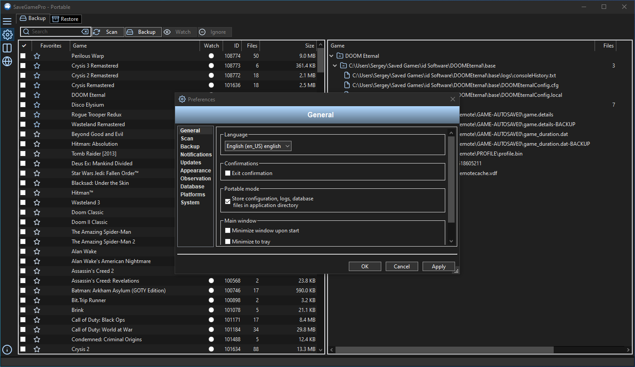Toggle watch dot for Crysis Remastered

coord(211,85)
